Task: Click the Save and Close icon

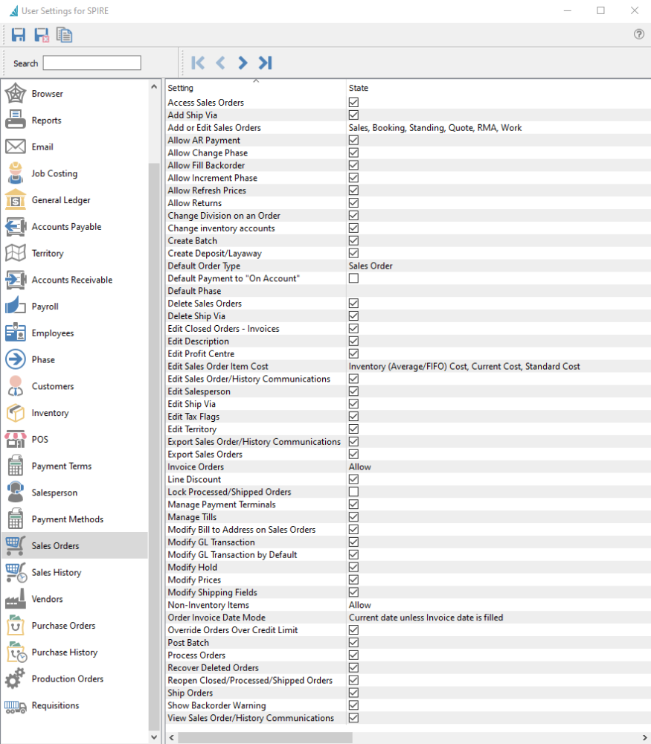Action: tap(41, 35)
